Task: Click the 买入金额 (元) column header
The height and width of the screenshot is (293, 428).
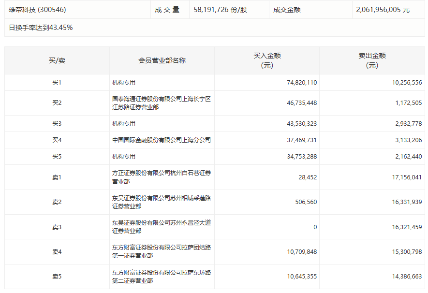Action: (267, 60)
